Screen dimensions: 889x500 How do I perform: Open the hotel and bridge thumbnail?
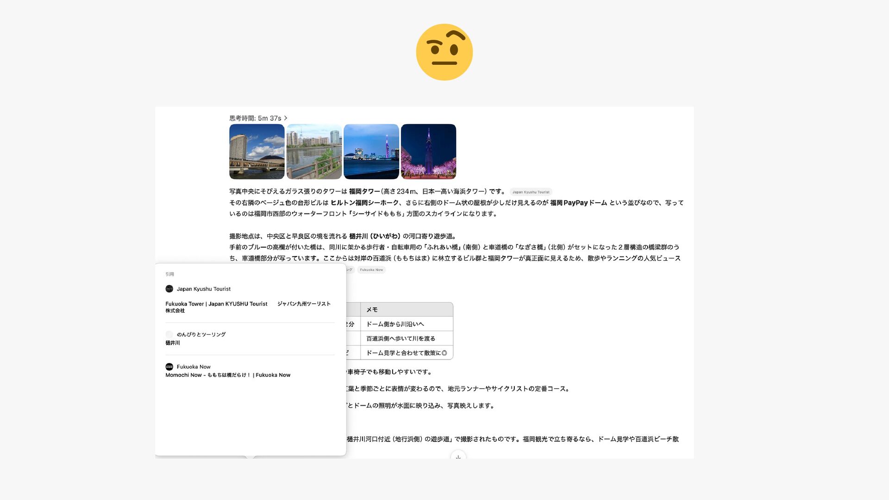tap(257, 151)
